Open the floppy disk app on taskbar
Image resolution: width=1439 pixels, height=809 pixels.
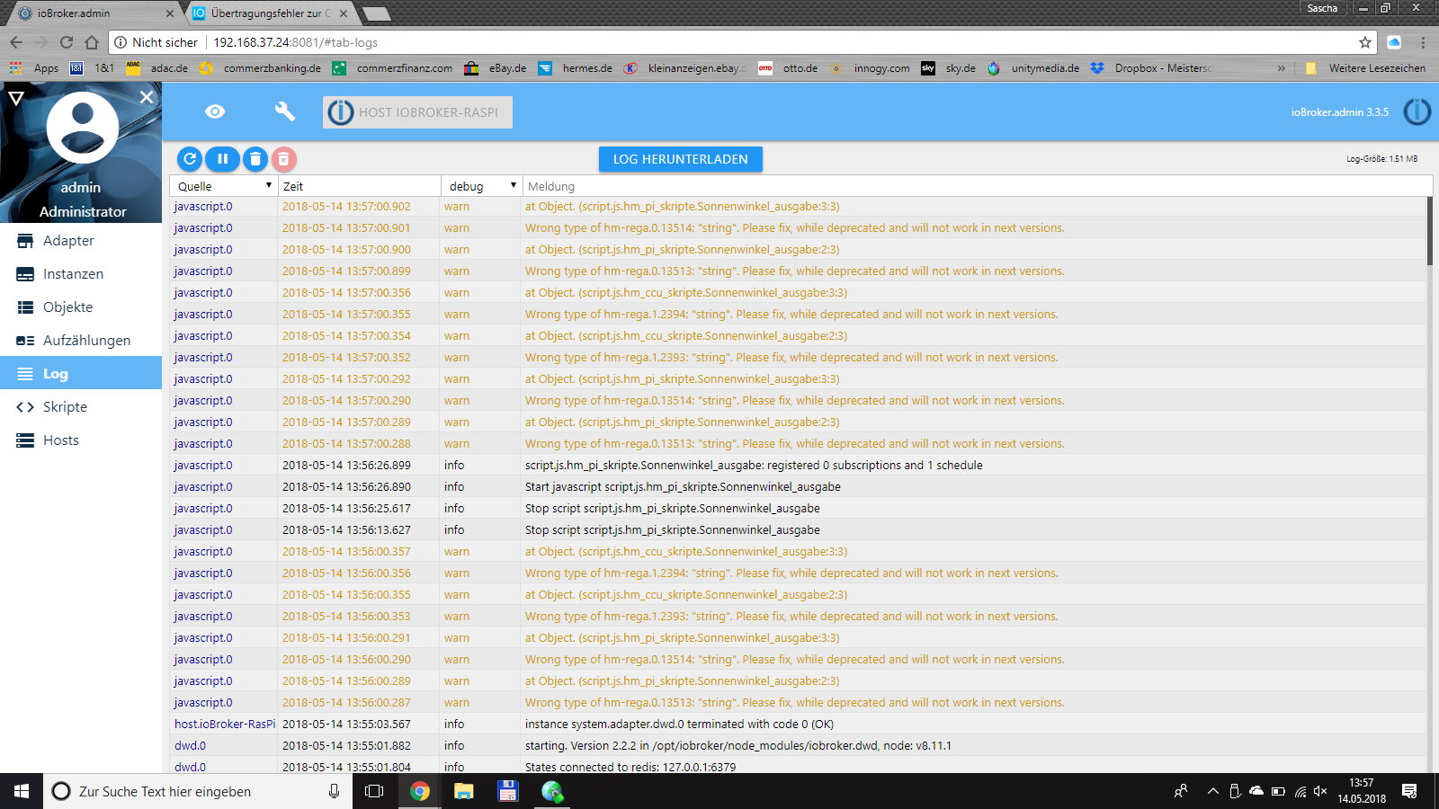508,791
